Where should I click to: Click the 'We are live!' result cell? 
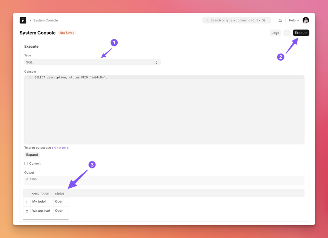click(41, 211)
